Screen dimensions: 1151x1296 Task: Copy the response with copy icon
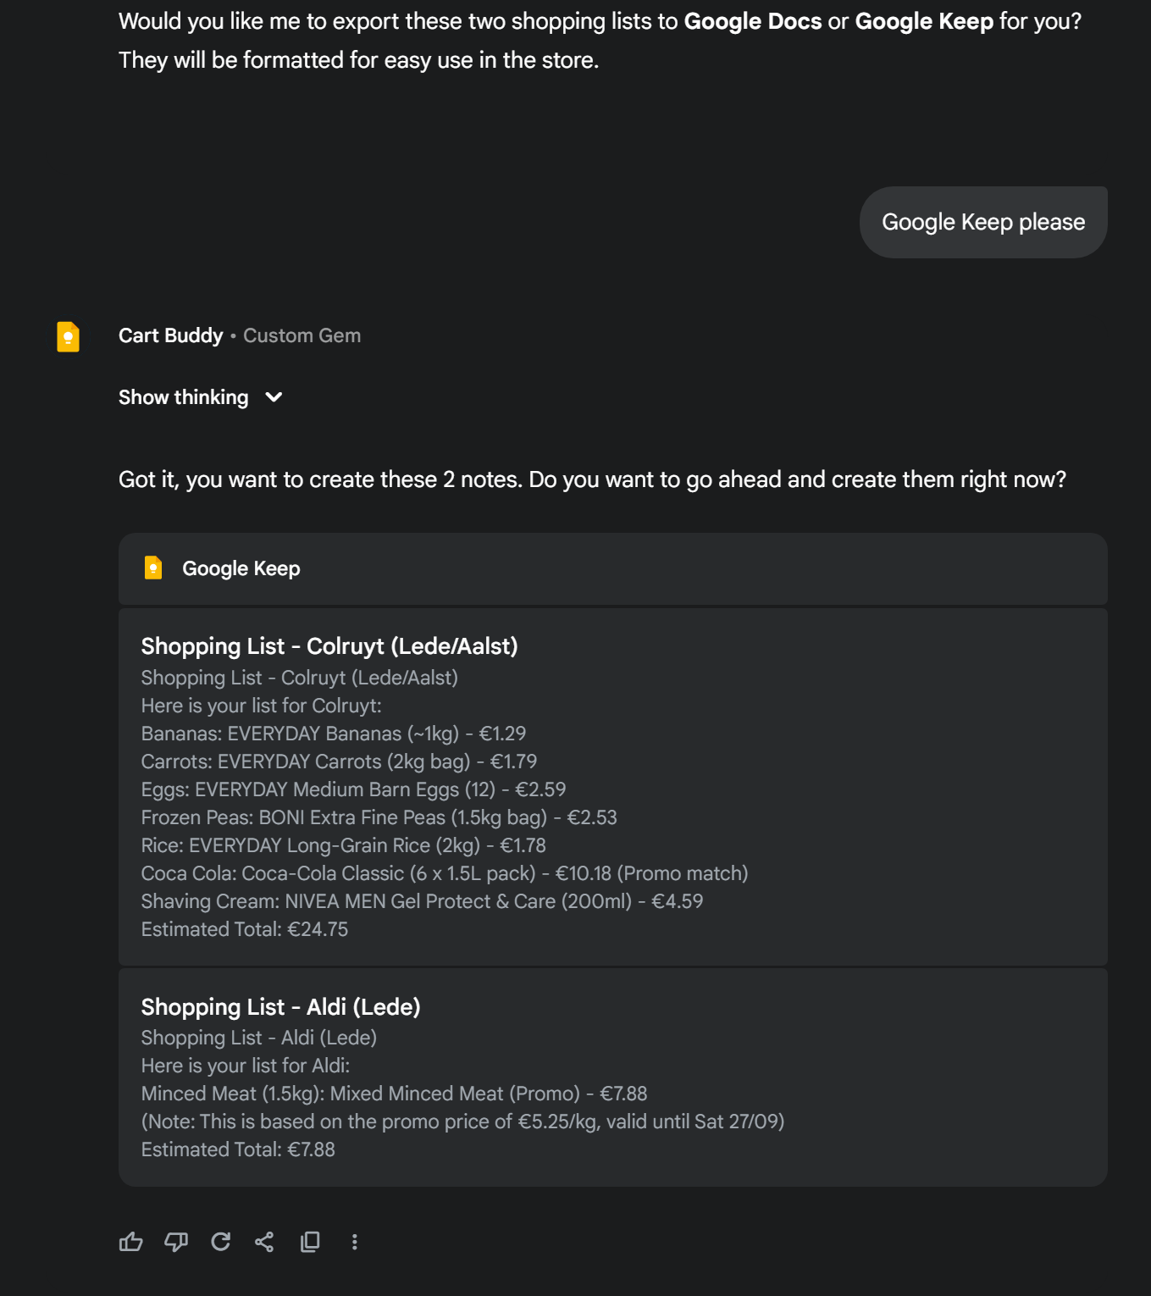point(310,1242)
